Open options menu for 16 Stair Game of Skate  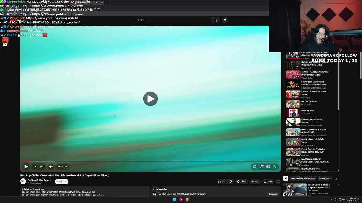338,185
